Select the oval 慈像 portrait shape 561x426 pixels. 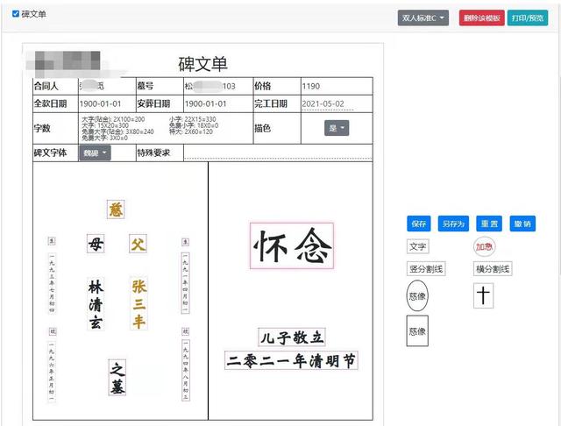(x=417, y=295)
